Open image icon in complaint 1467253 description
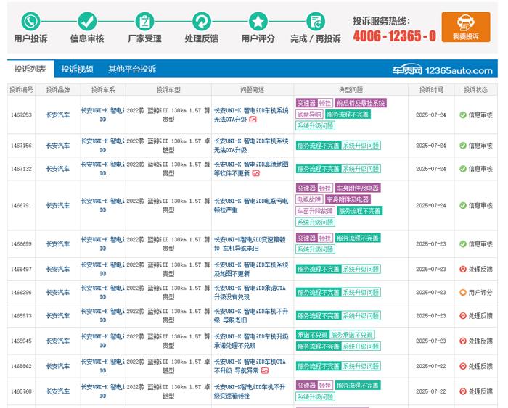Screen dimensions: 508x408 coord(253,120)
